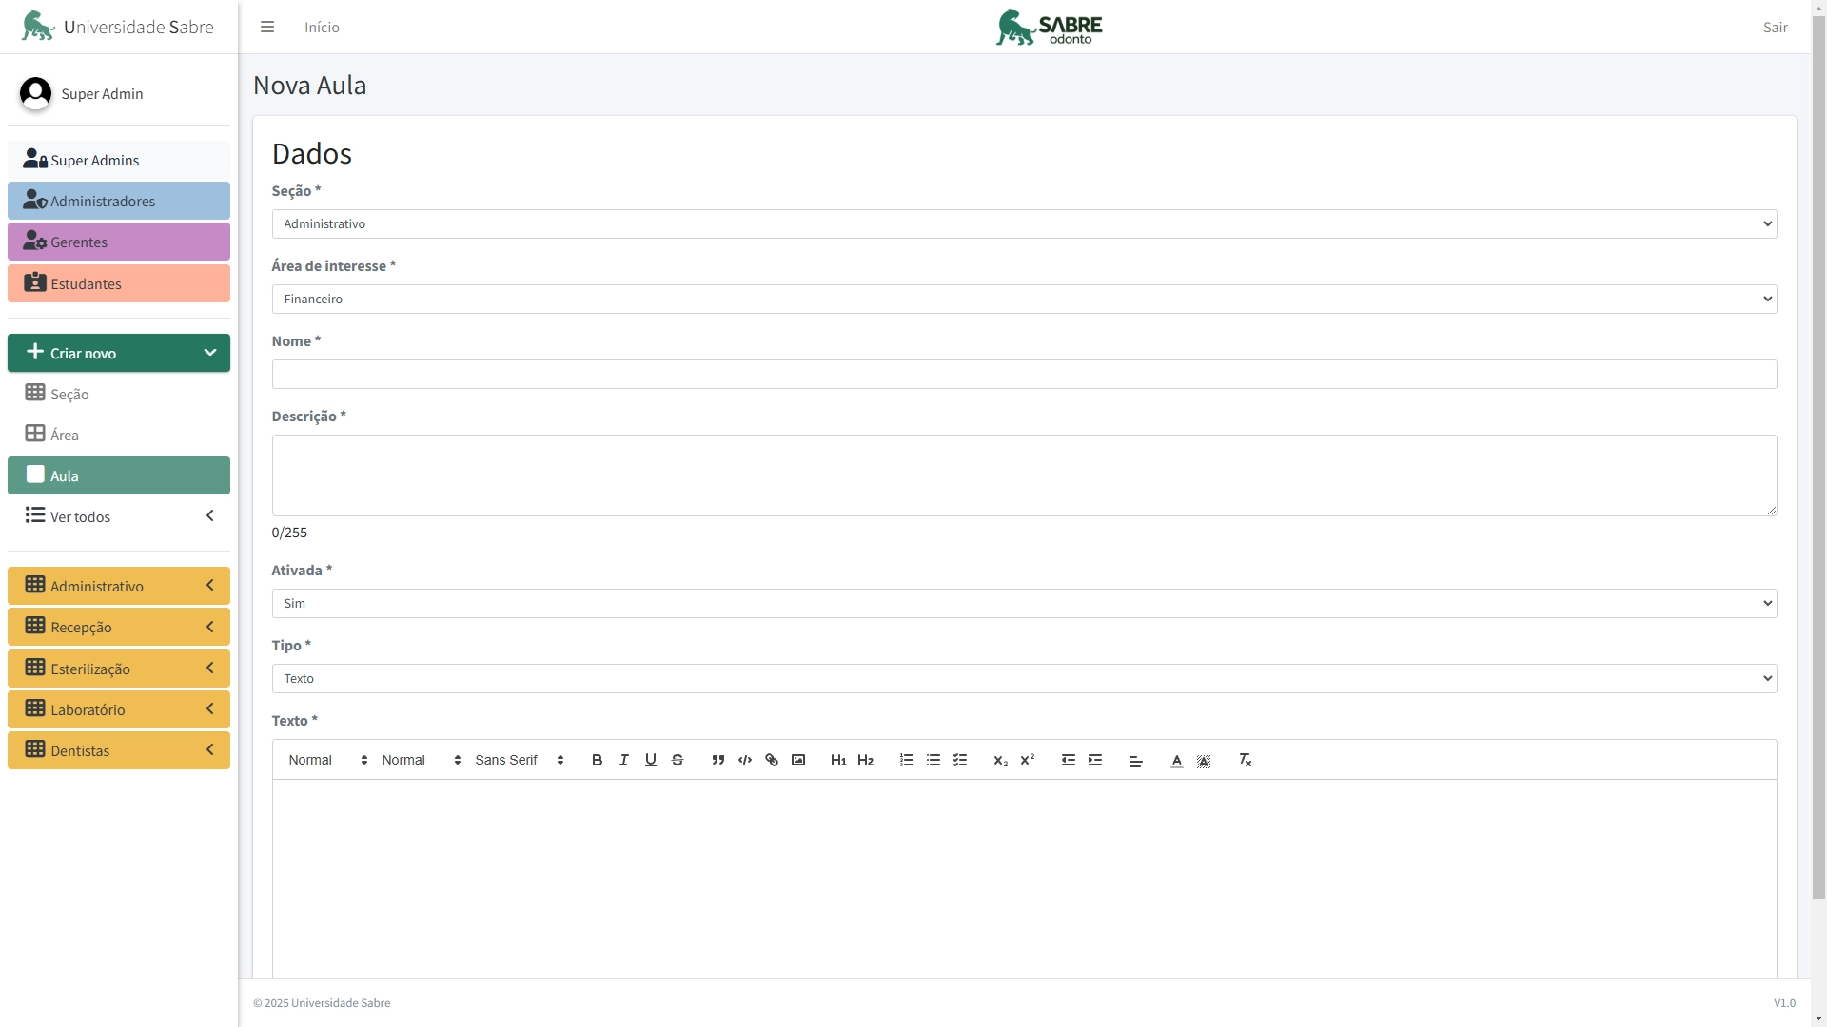The image size is (1827, 1027).
Task: Open the Gerentes sidebar item
Action: point(119,242)
